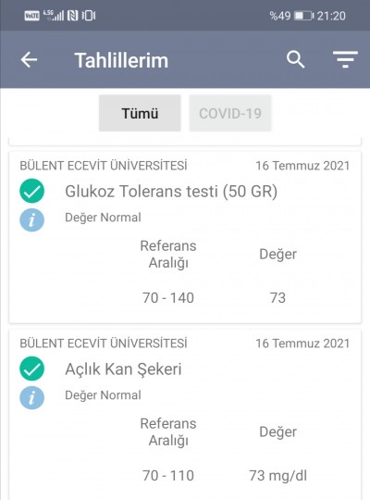Switch to the COVID-19 tab
Screen dimensions: 370x500
point(230,113)
